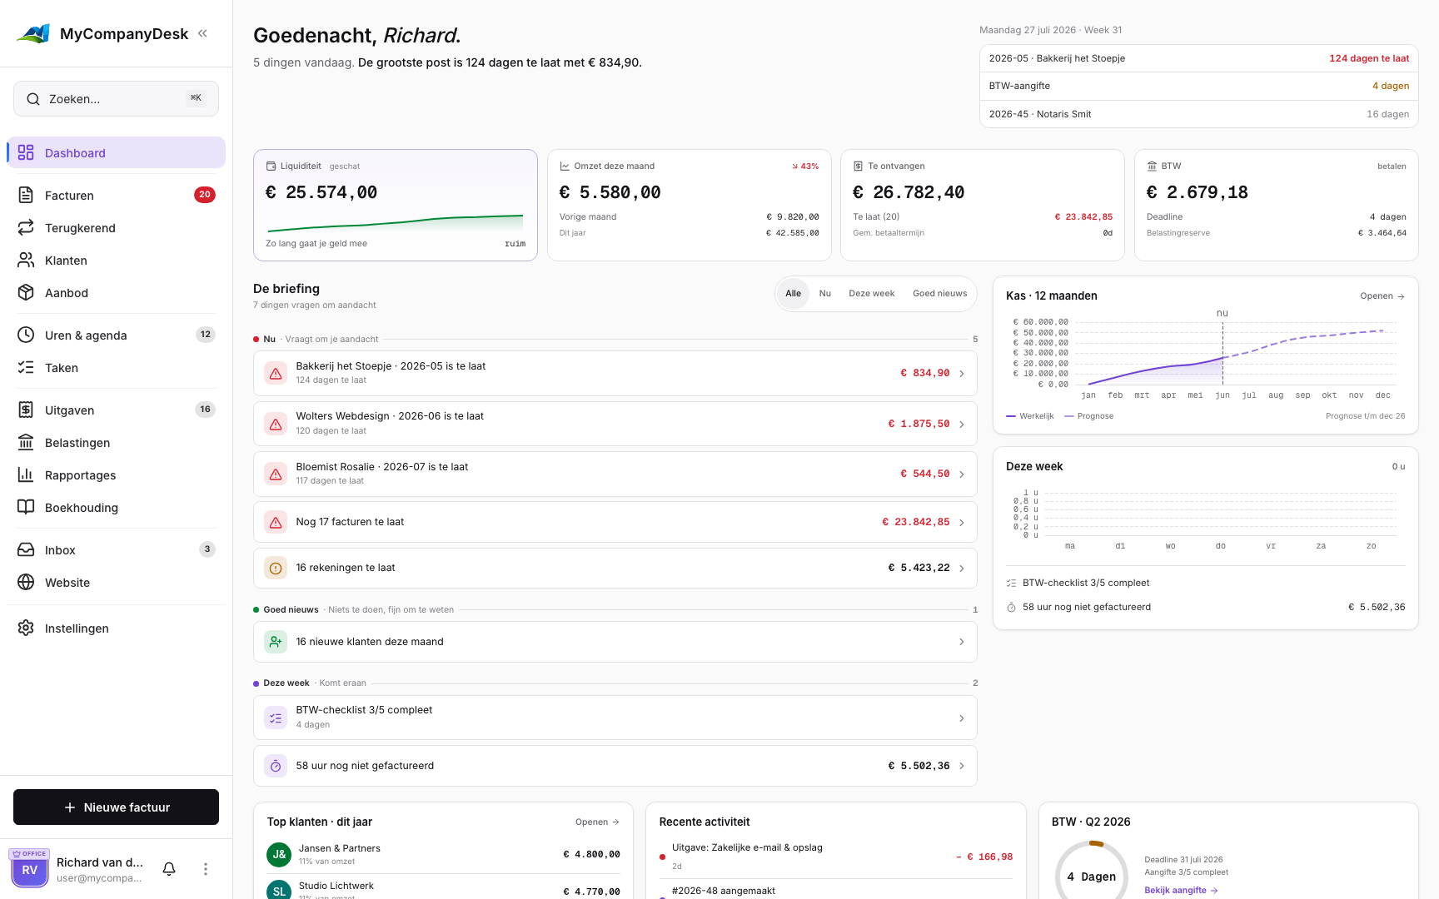Click the Zoeken search field

[x=116, y=98]
